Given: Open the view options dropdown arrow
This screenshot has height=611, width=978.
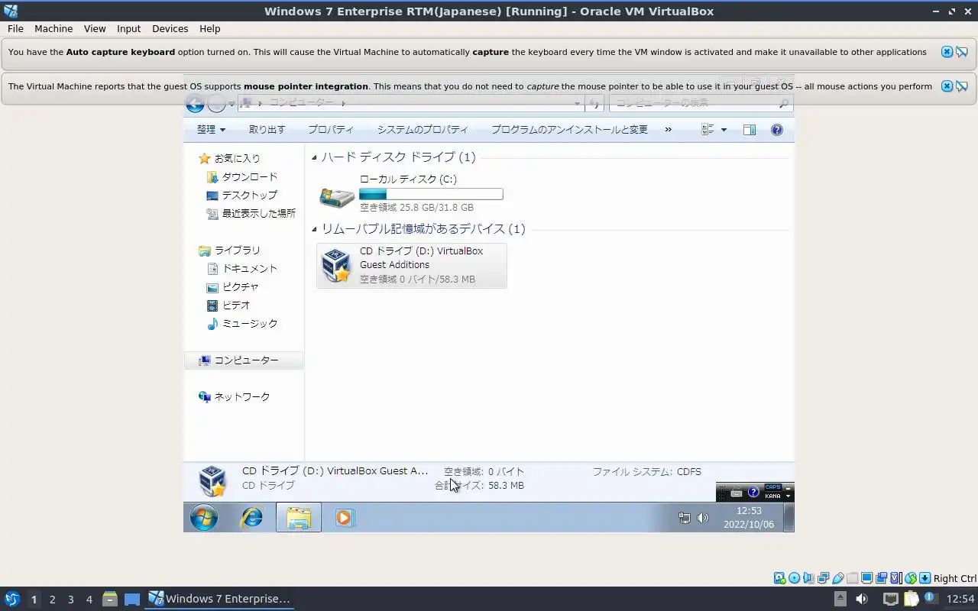Looking at the screenshot, I should pos(724,130).
